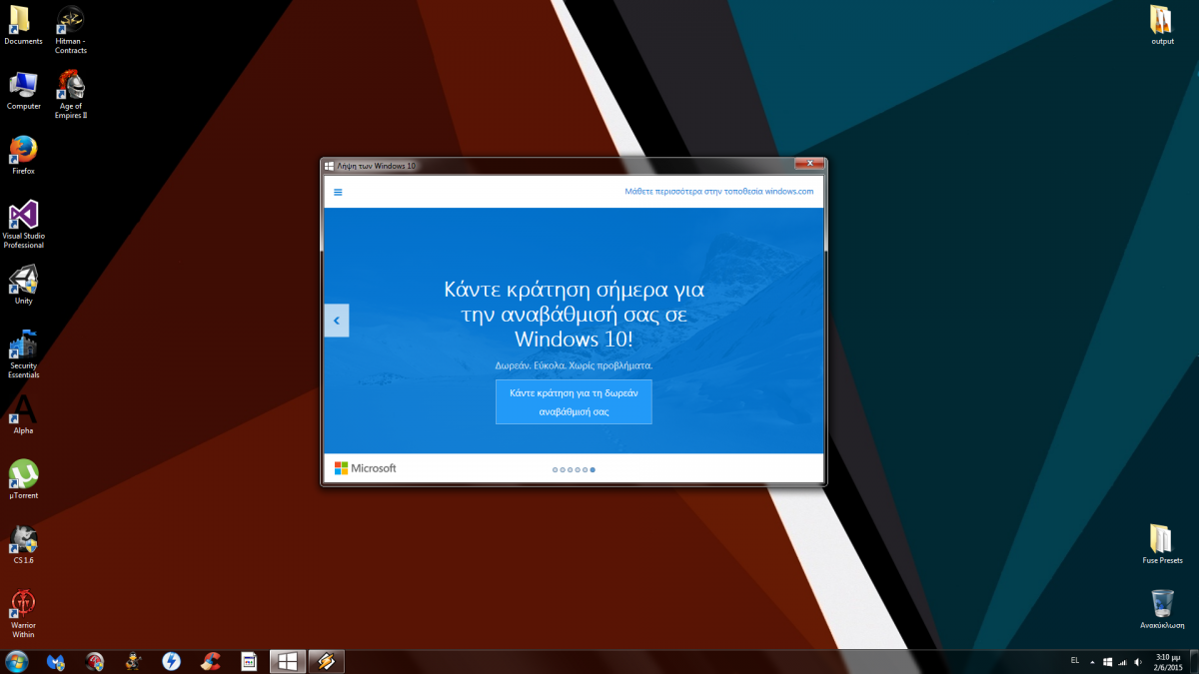Click 'Δωρεάν. Εύκολα. Χωρίς προβλήματα.' text

click(x=574, y=365)
